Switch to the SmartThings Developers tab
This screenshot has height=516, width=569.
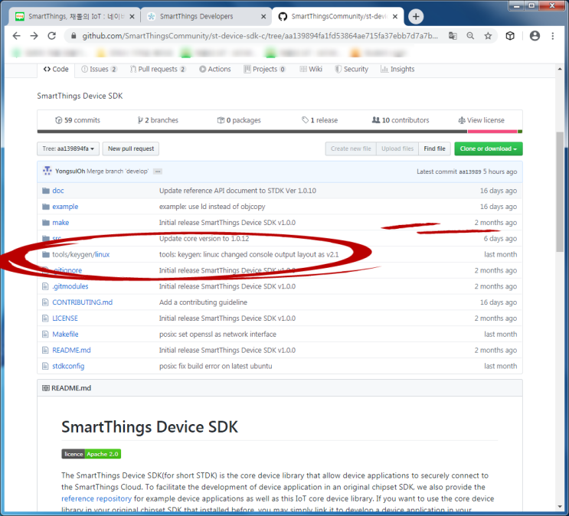coord(206,16)
